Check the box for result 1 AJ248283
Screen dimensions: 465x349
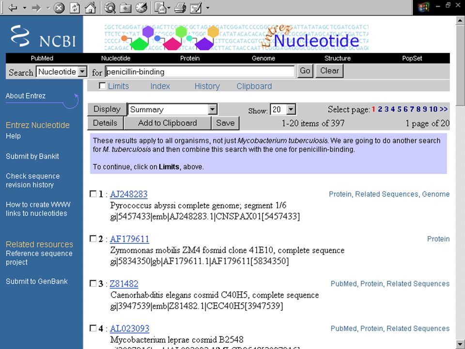point(93,194)
